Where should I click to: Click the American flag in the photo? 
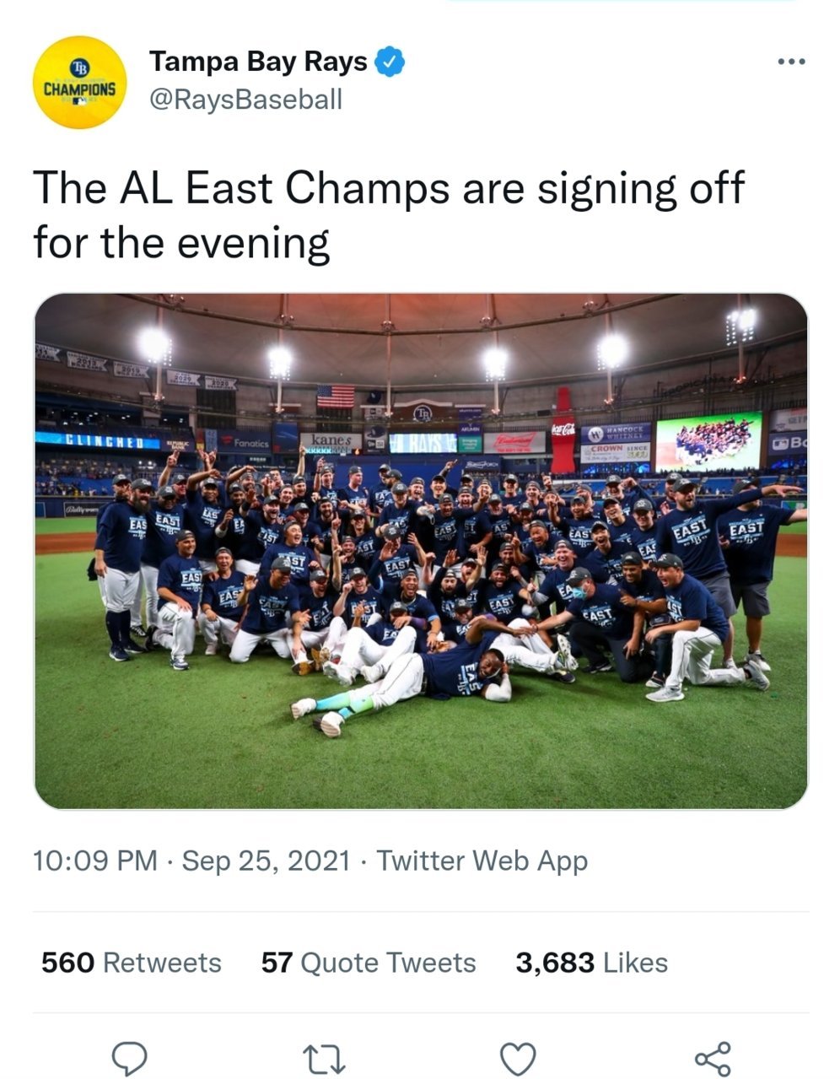336,397
